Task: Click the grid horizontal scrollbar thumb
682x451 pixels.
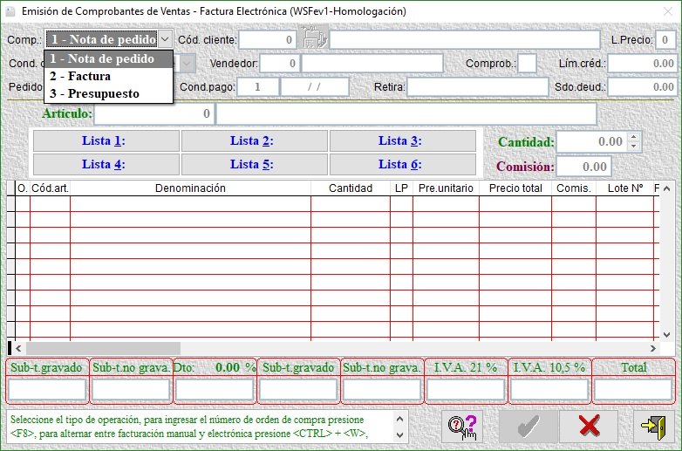Action: pos(103,348)
